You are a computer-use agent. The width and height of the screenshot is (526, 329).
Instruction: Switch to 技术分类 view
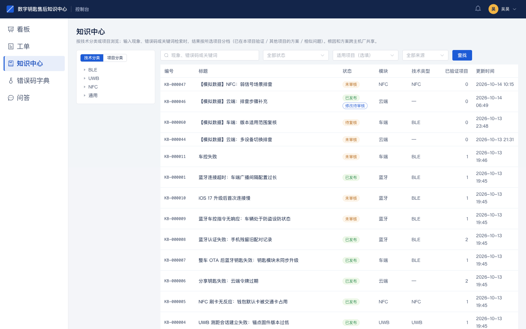(92, 58)
